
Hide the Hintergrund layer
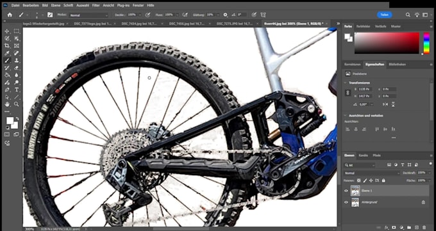[x=346, y=202]
